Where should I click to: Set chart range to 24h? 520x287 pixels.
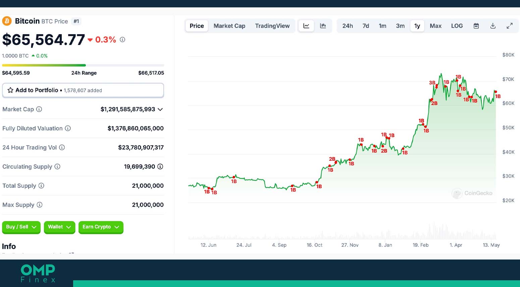[x=348, y=26]
